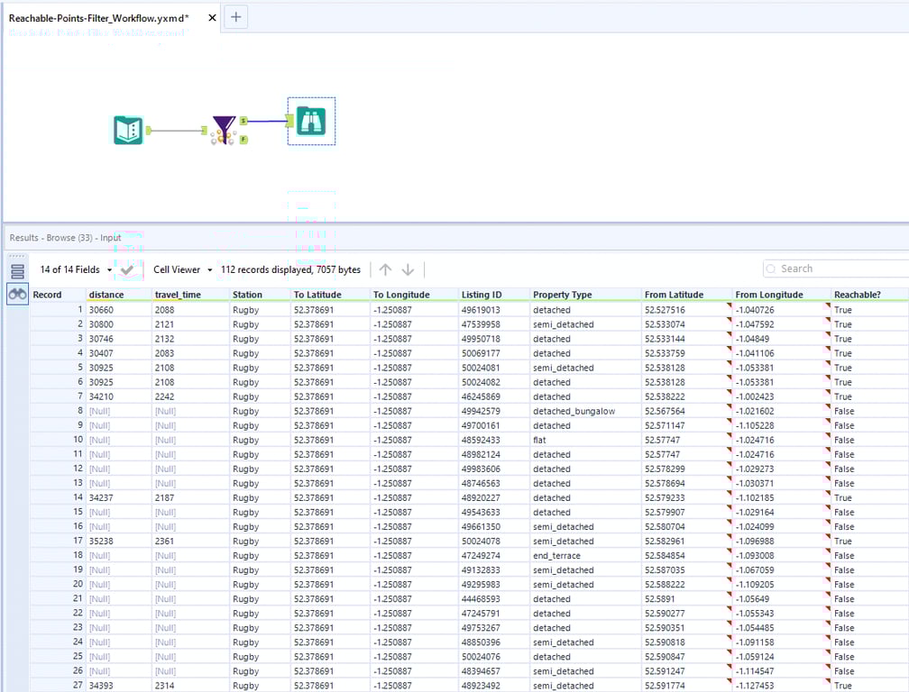Expand the Cell Viewer dropdown
The width and height of the screenshot is (909, 692).
[182, 269]
